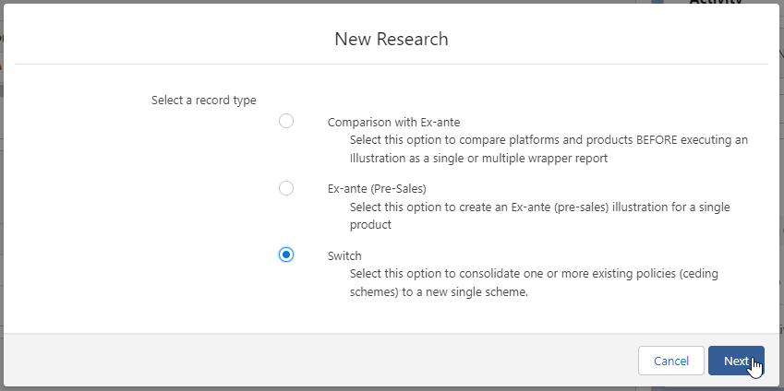Click the divider line under the dialog title

[x=392, y=65]
